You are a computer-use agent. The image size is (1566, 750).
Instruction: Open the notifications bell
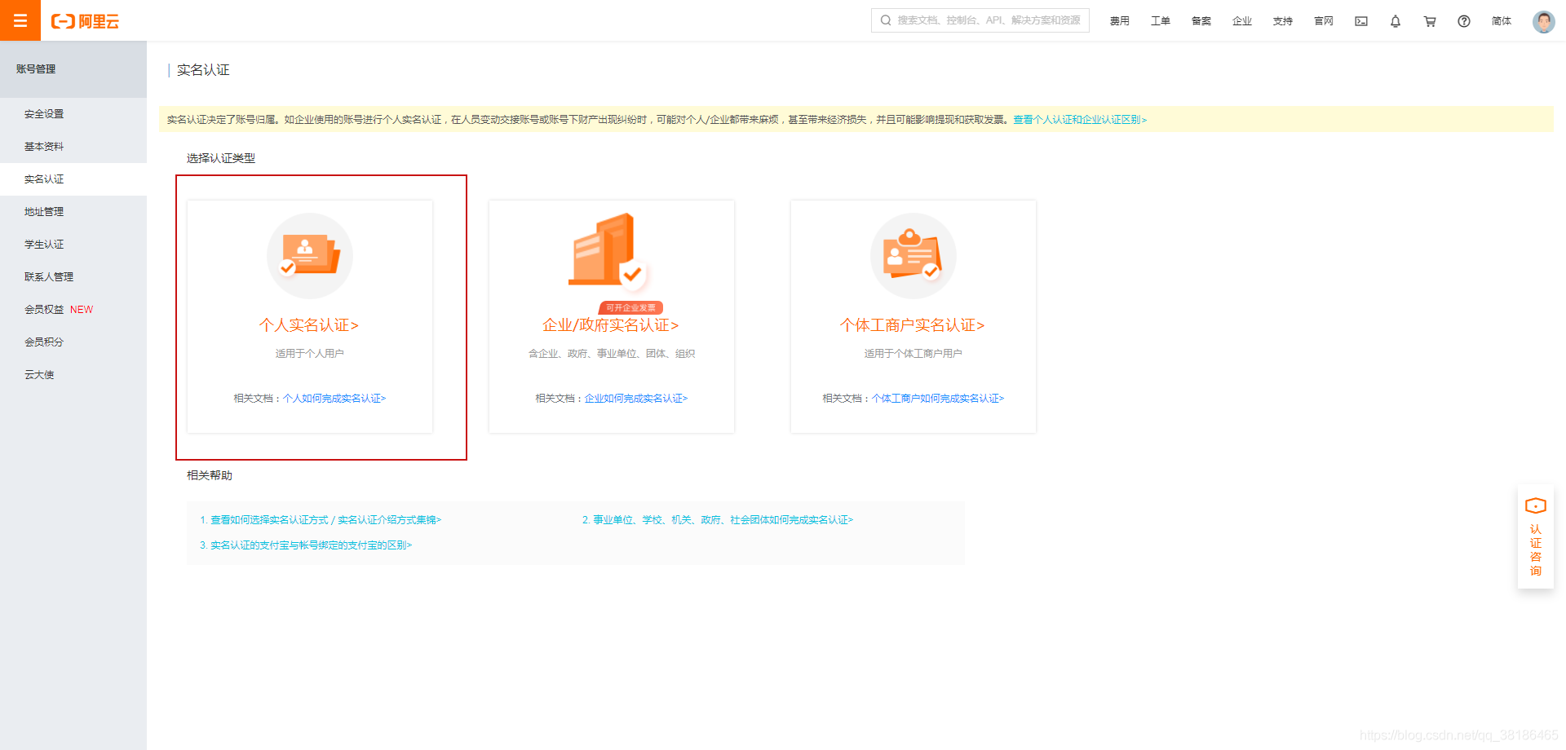(x=1395, y=21)
